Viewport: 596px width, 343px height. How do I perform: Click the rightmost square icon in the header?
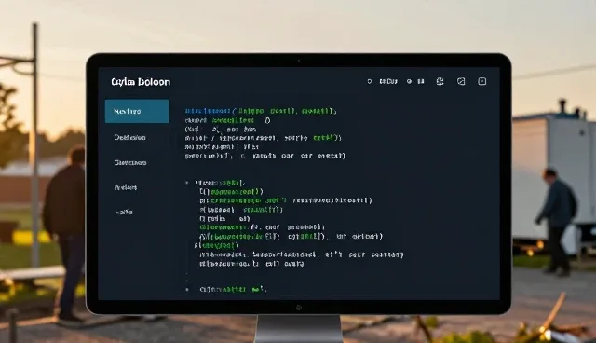point(482,81)
